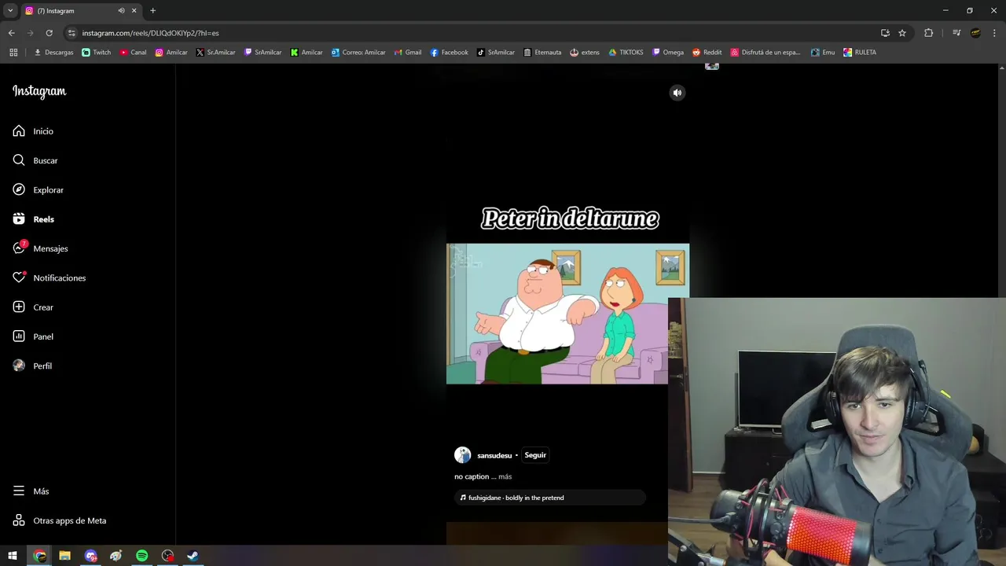Open the Canal YouTube bookmark
The image size is (1006, 566).
click(x=133, y=53)
